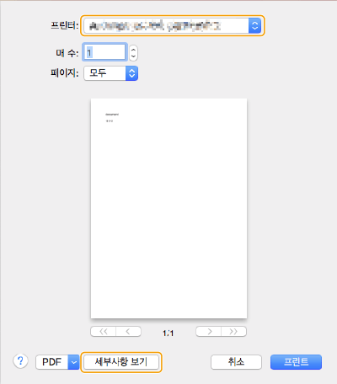Click the 프린터 label text
337x384 pixels.
click(64, 25)
